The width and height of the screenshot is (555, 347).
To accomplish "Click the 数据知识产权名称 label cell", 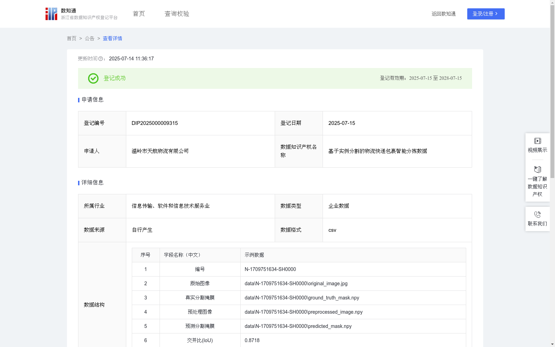I will [x=299, y=151].
